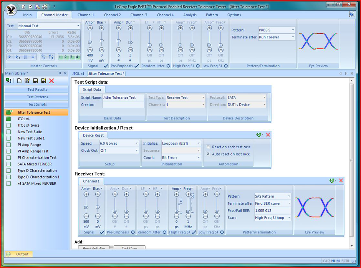The height and width of the screenshot is (268, 361).
Task: Toggle master Signal enable checkmark
Action: click(106, 66)
